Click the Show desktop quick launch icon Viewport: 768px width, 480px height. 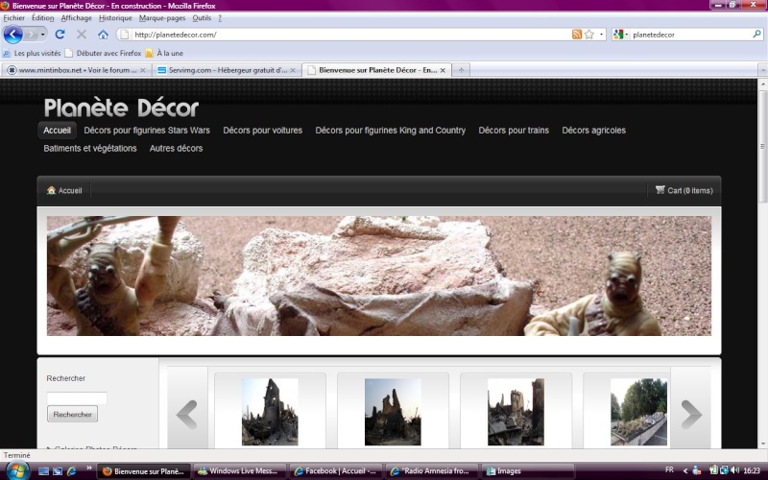click(43, 471)
